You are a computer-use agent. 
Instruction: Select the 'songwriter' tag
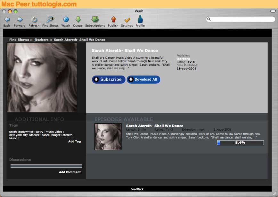point(26,132)
